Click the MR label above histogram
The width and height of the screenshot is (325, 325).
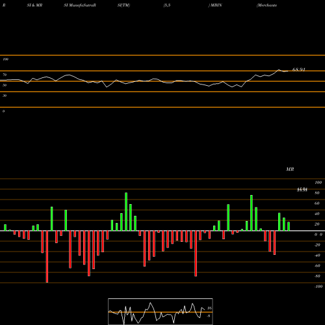click(x=290, y=169)
